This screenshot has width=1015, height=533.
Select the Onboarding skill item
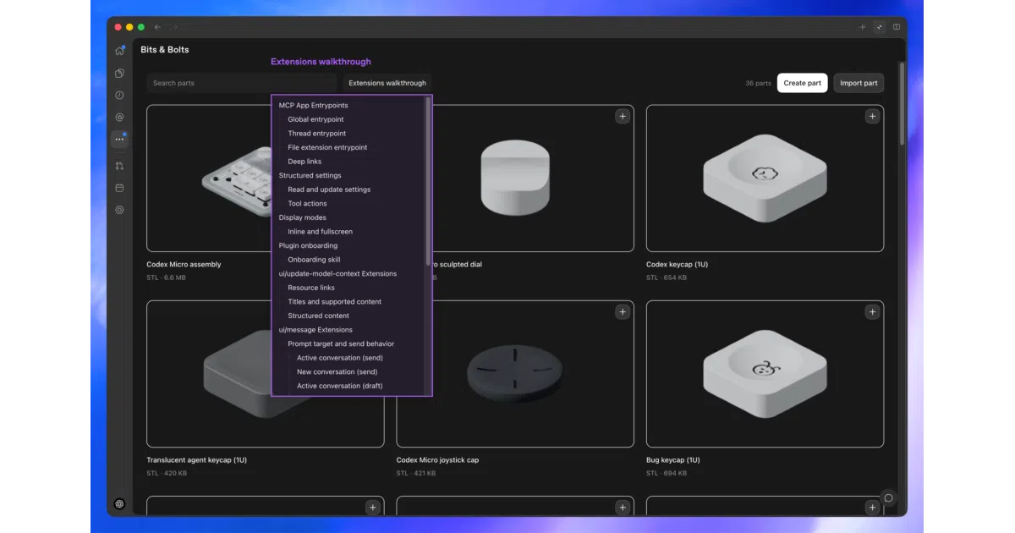pyautogui.click(x=314, y=260)
